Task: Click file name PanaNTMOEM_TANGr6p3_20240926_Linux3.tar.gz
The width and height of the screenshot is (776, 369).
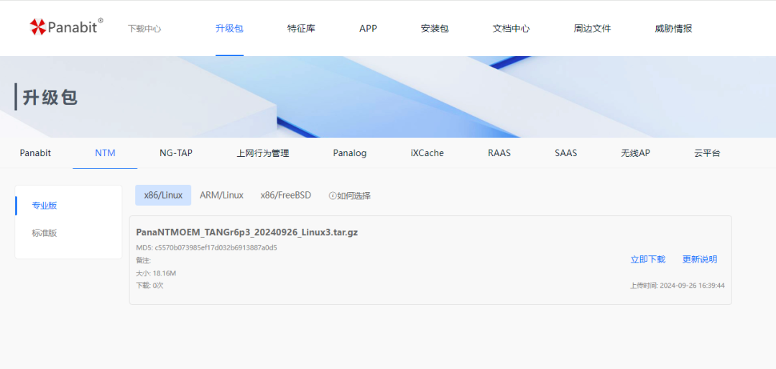Action: pos(247,232)
